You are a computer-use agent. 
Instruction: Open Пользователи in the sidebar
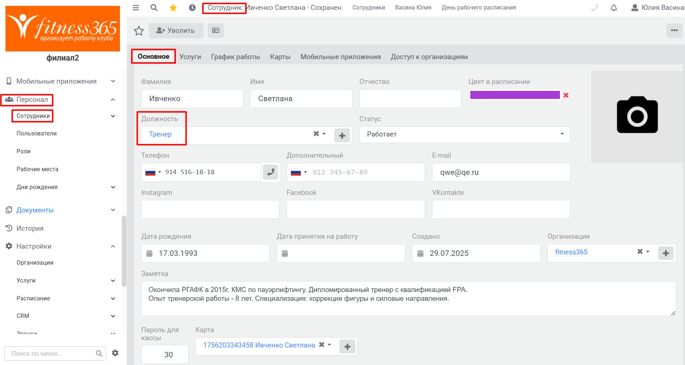[x=36, y=134]
